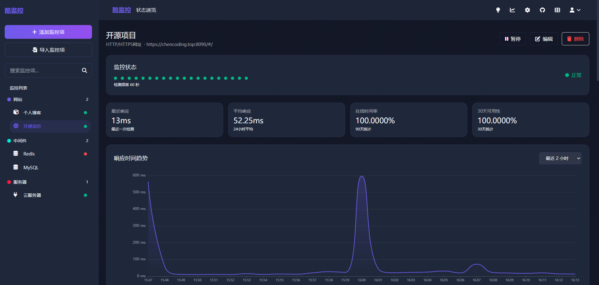Click the 添加监控项 button
The image size is (599, 285).
(48, 32)
